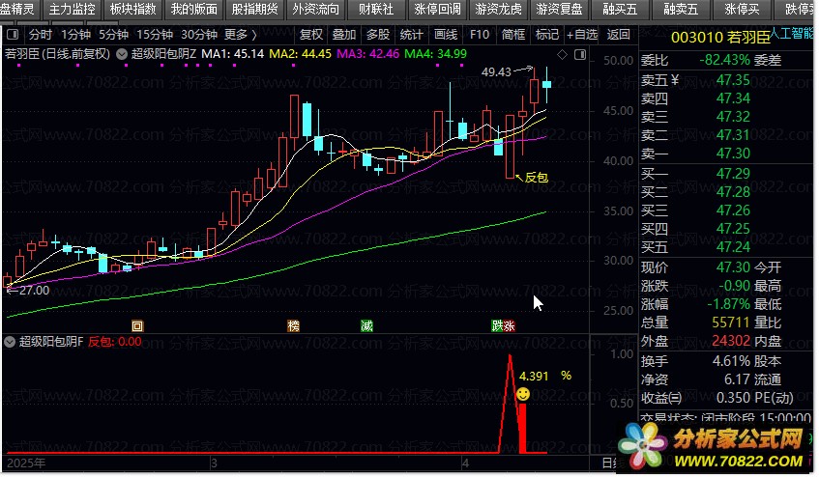This screenshot has width=819, height=477.
Task: Click the MA4: 34.99 indicator value
Action: (x=436, y=54)
